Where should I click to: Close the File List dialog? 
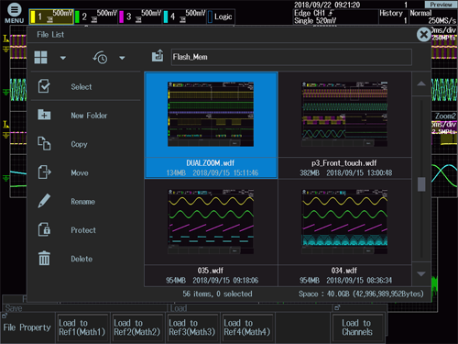(424, 35)
